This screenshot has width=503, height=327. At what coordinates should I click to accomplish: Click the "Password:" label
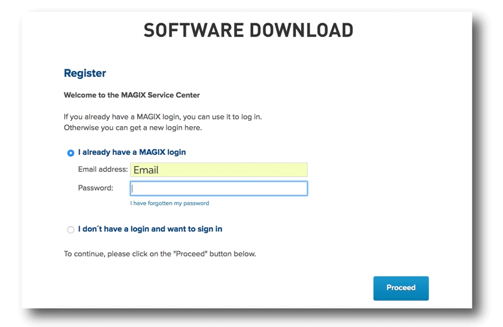(x=96, y=188)
